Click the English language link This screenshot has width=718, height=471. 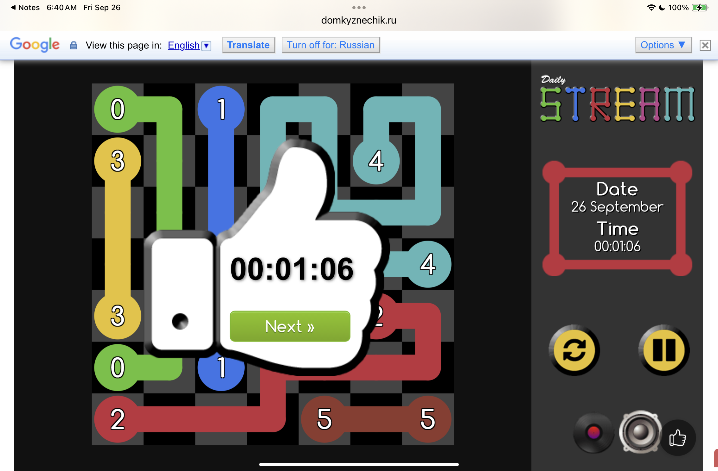pos(183,45)
